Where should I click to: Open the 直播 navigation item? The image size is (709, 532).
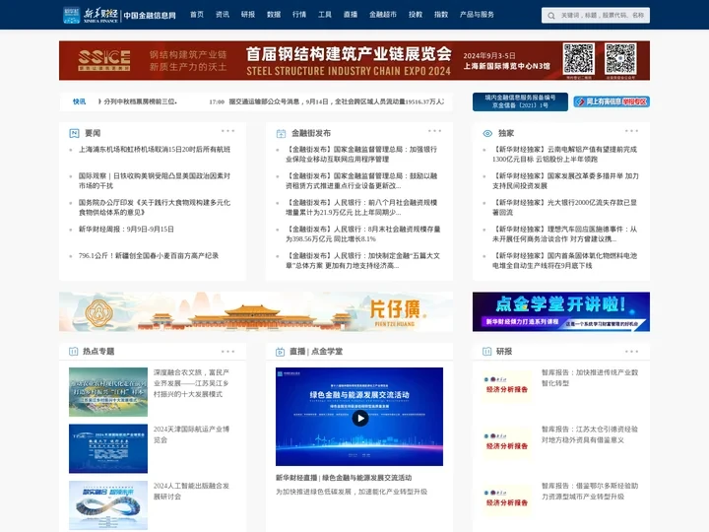pyautogui.click(x=351, y=15)
